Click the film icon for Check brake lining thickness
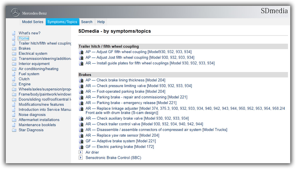The width and height of the screenshot is (296, 169). point(81,80)
